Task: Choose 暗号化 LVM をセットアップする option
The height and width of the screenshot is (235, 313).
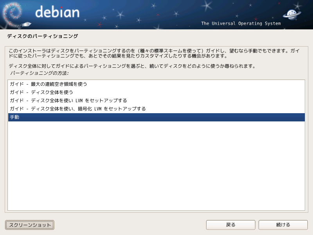Action: click(x=156, y=109)
